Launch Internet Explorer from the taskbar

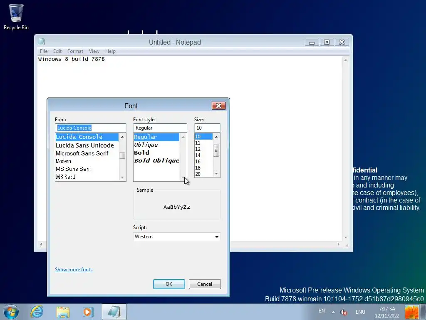37,312
